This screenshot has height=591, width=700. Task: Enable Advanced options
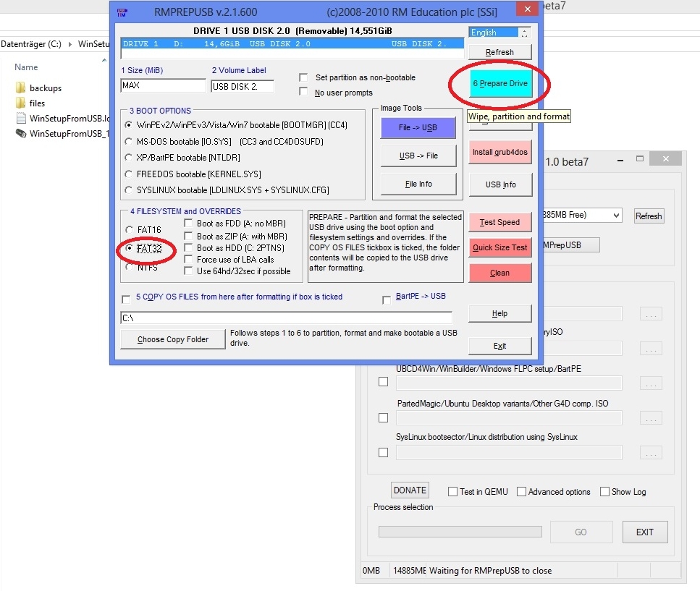(521, 491)
